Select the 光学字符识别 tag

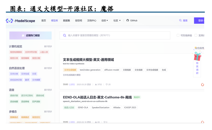click(31, 52)
